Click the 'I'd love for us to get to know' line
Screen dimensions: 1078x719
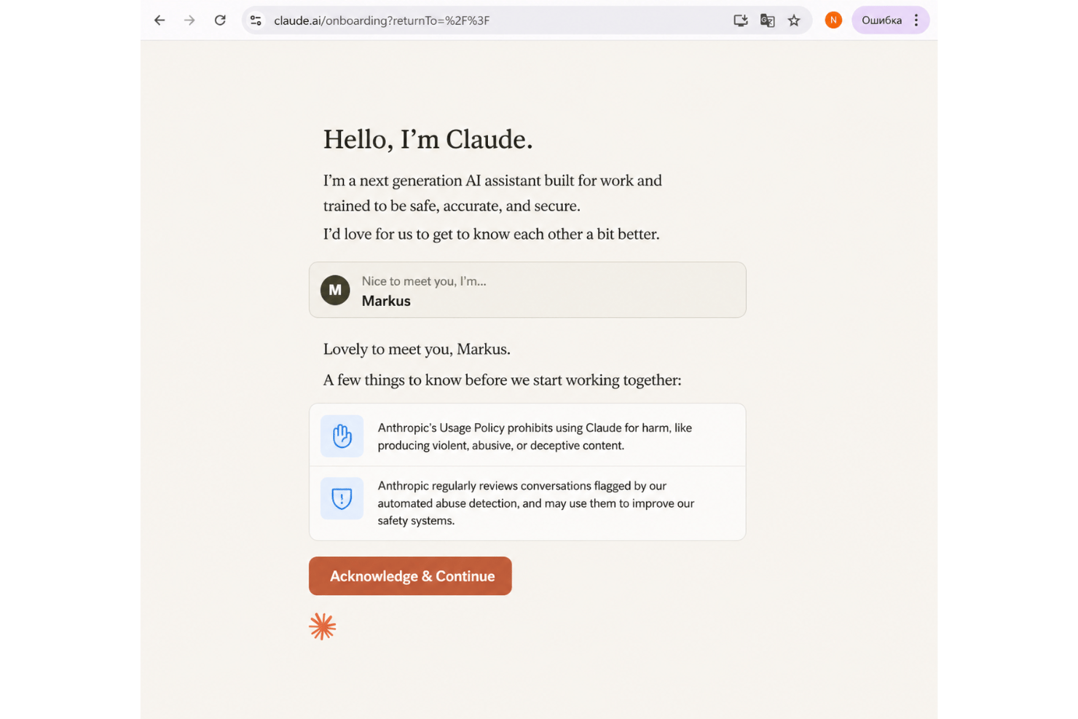[492, 235]
